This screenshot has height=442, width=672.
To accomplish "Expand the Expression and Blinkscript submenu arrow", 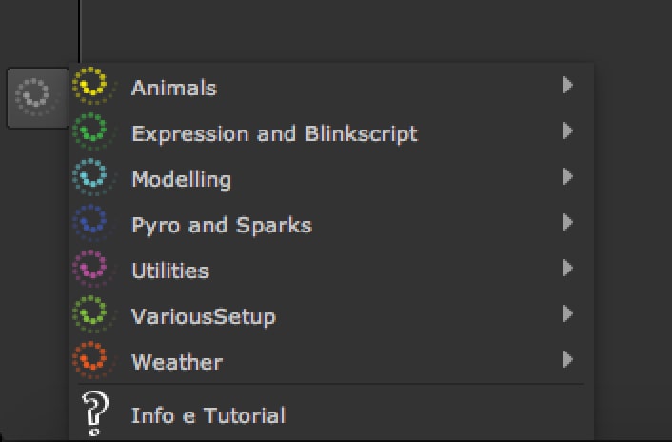I will 567,131.
